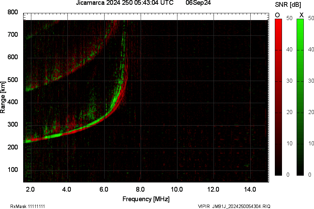Click the 'O' label above the red bar
The image size is (314, 209).
[x=277, y=15]
